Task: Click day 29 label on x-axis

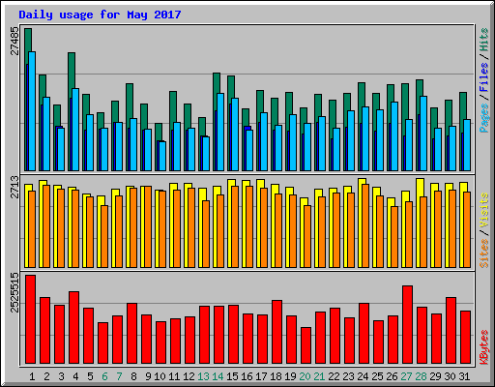Action: point(435,376)
